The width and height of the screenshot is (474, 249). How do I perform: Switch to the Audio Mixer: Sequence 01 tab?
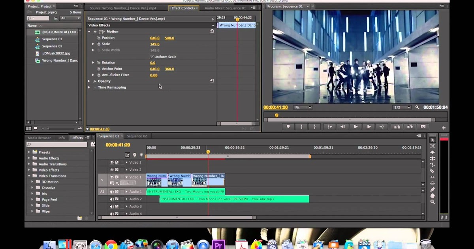coord(225,8)
